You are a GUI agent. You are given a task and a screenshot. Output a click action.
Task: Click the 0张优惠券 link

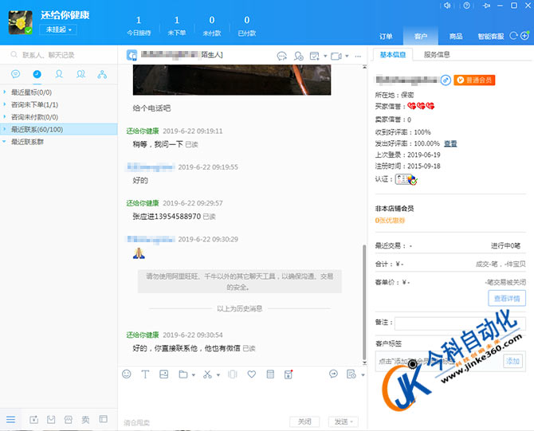[390, 220]
